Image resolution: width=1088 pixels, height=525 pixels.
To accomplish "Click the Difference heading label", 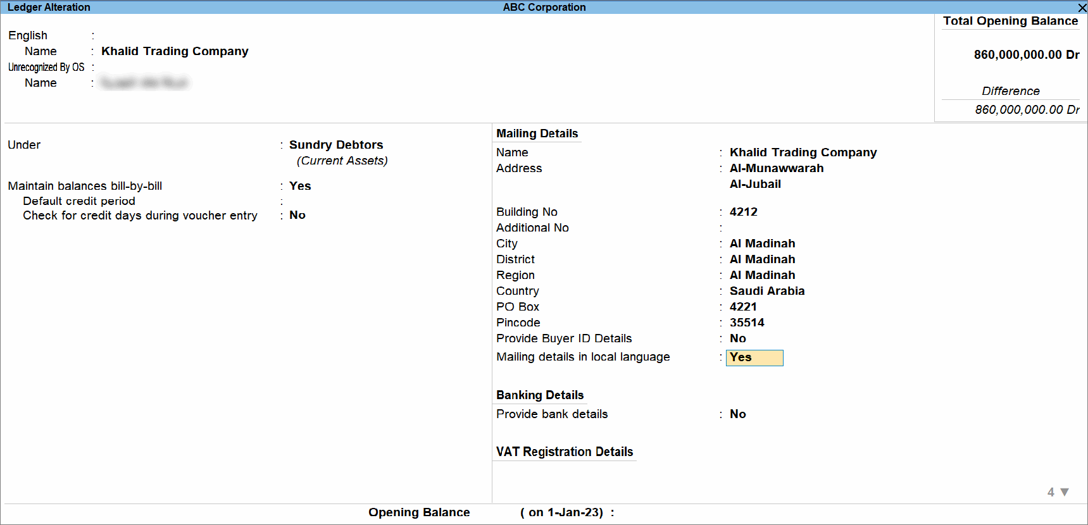I will 1011,91.
